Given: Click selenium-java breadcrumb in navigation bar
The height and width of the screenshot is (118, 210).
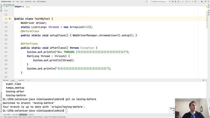Looking at the screenshot, I should point(6,1).
